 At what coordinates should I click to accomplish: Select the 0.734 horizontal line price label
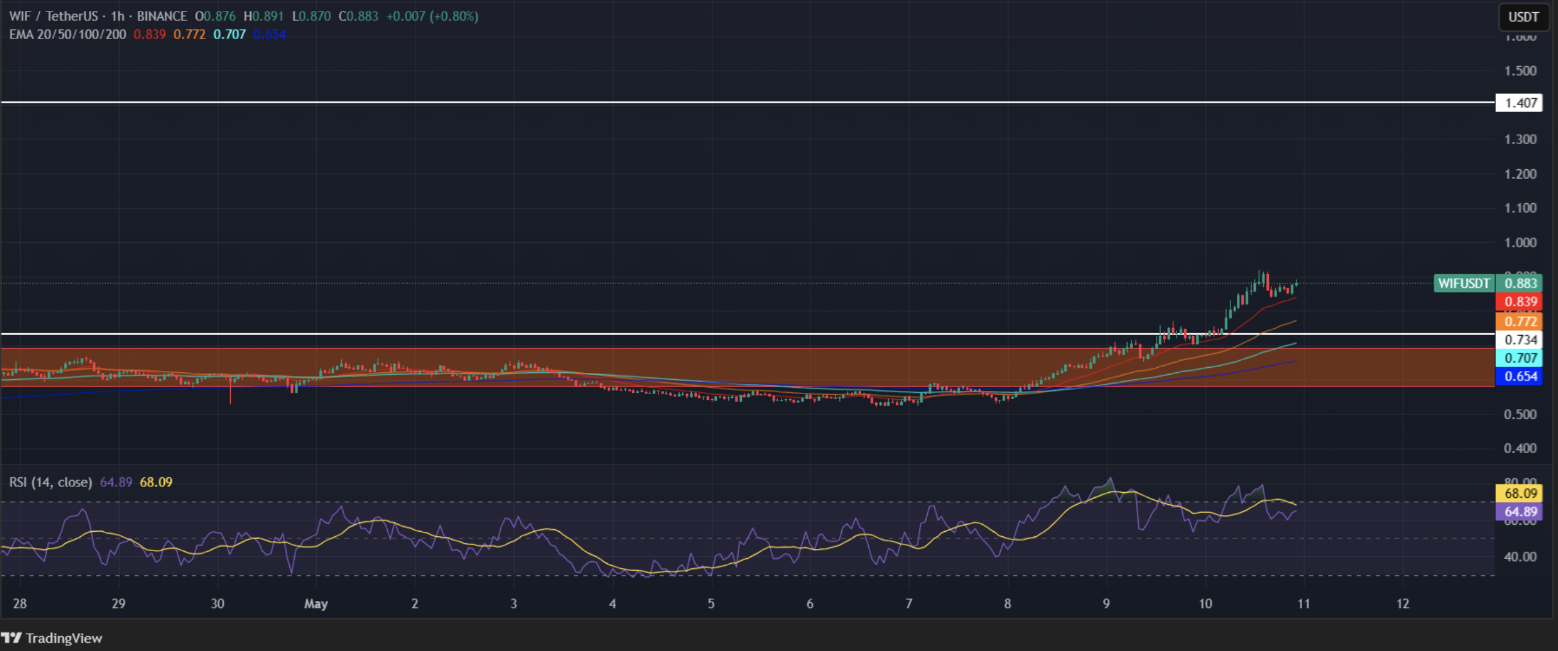coord(1519,340)
